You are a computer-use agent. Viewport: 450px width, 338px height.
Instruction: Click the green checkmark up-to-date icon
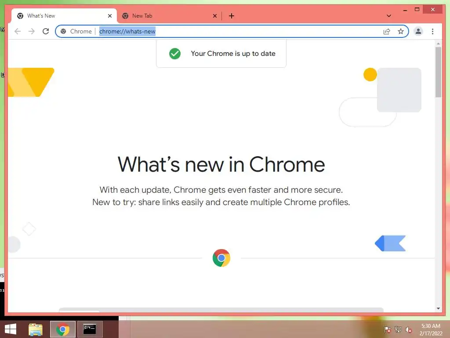tap(175, 53)
